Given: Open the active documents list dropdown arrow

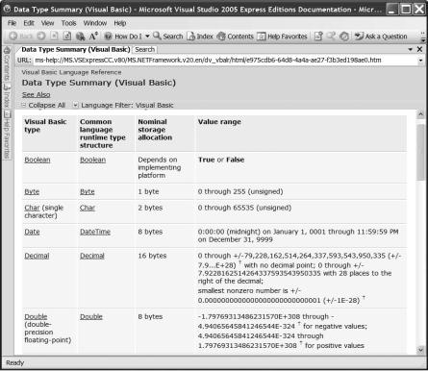Looking at the screenshot, I should click(x=410, y=49).
